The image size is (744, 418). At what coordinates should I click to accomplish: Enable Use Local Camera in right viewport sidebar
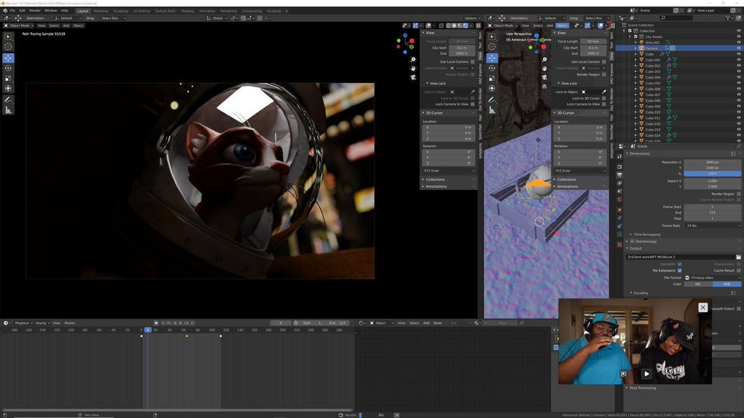point(604,62)
